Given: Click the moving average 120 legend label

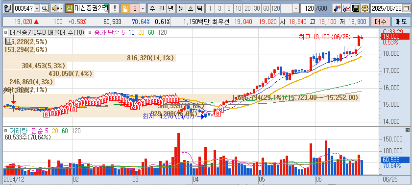Looking at the screenshot, I should 163,33.
